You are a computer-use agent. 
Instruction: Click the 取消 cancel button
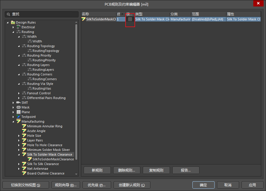pyautogui.click(x=228, y=185)
